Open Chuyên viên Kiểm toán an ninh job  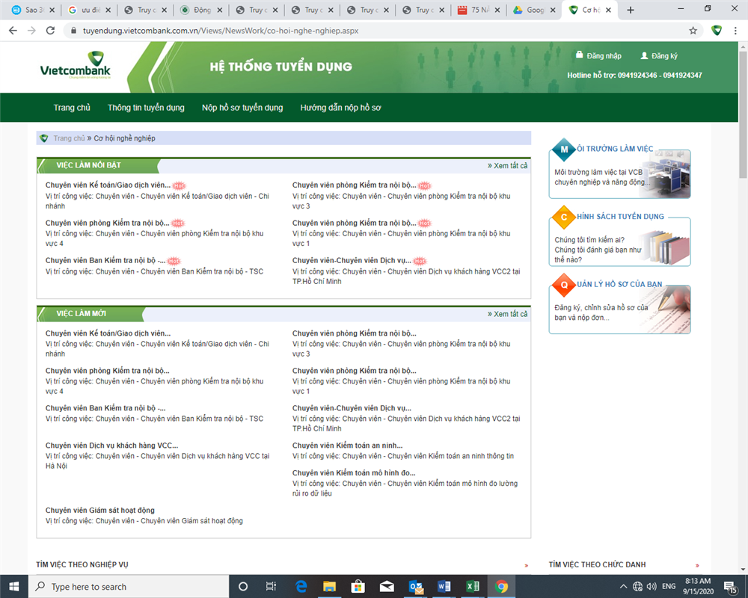[347, 446]
